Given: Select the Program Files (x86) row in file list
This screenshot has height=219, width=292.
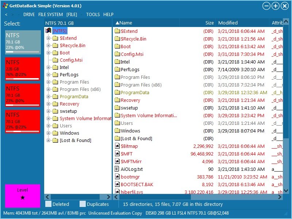Looking at the screenshot, I should click(198, 85).
